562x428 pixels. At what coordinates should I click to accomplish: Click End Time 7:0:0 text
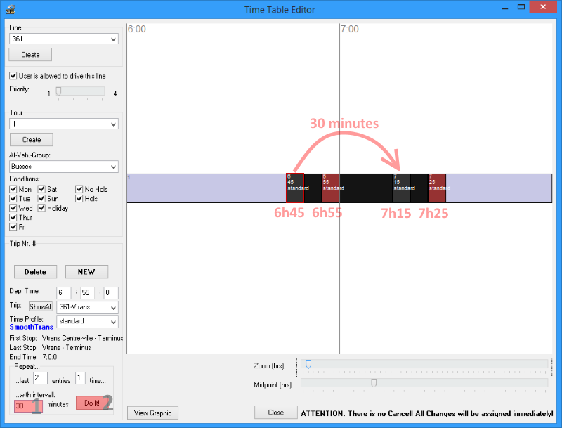click(33, 357)
